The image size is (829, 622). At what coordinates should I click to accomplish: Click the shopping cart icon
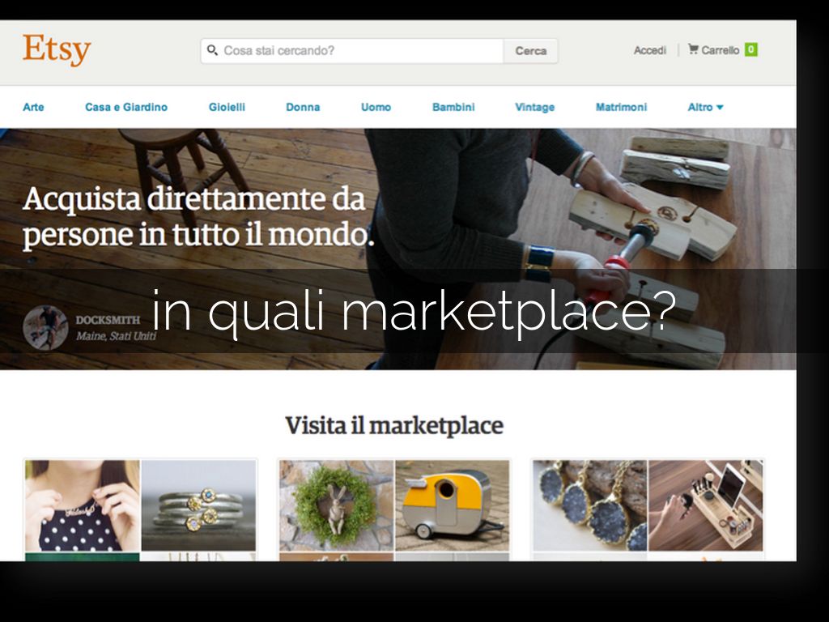693,49
